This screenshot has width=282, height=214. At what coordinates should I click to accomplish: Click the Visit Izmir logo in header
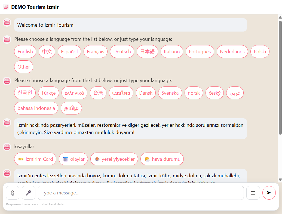pos(6,7)
